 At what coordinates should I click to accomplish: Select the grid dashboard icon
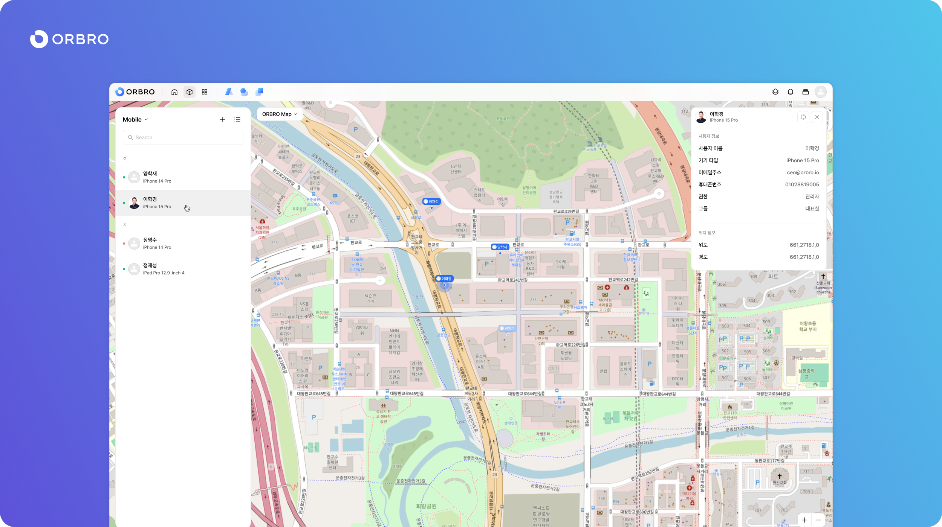click(205, 92)
